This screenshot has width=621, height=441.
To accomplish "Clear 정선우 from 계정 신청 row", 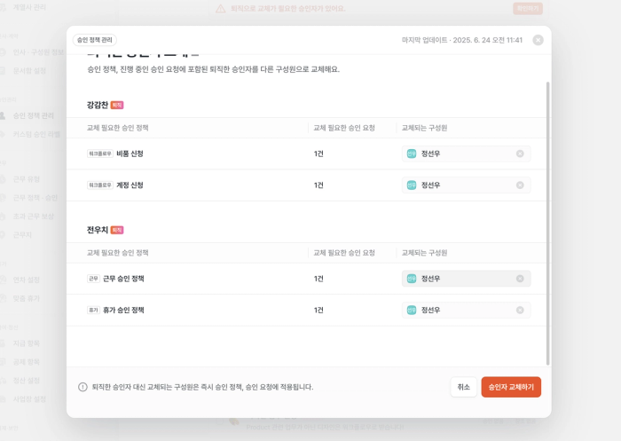I will pyautogui.click(x=520, y=185).
